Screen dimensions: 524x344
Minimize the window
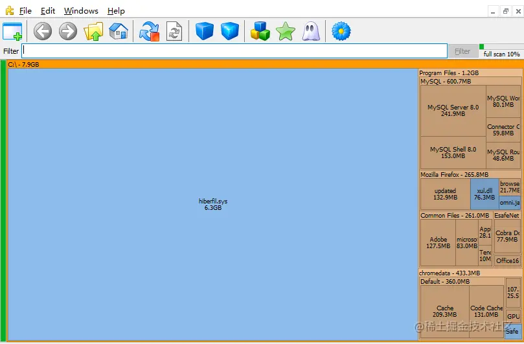(x=493, y=12)
